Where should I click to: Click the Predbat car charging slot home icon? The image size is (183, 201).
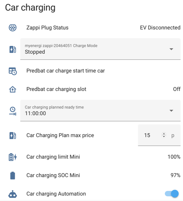pyautogui.click(x=12, y=89)
